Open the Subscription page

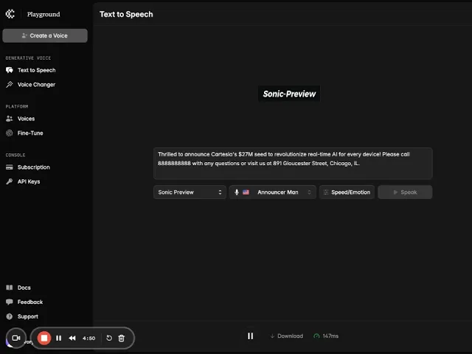[x=33, y=167]
